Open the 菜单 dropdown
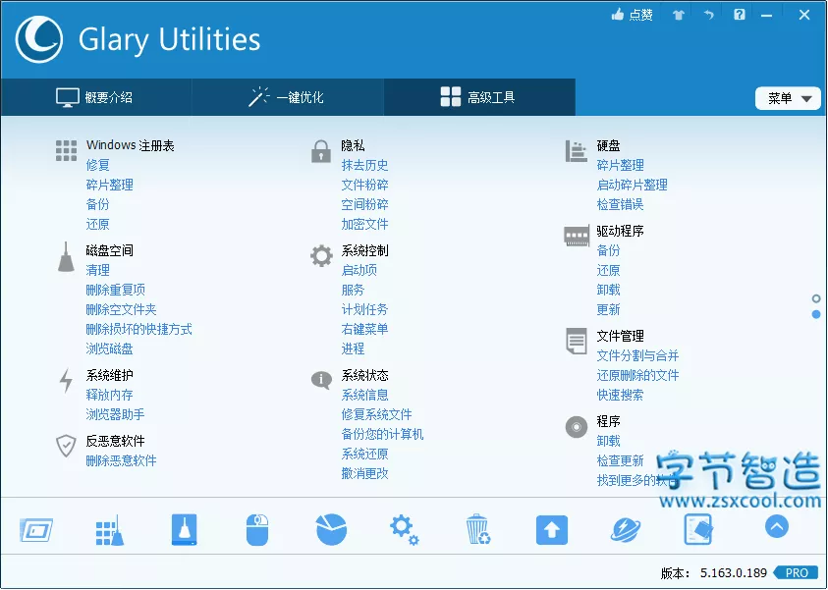The image size is (828, 590). click(788, 98)
